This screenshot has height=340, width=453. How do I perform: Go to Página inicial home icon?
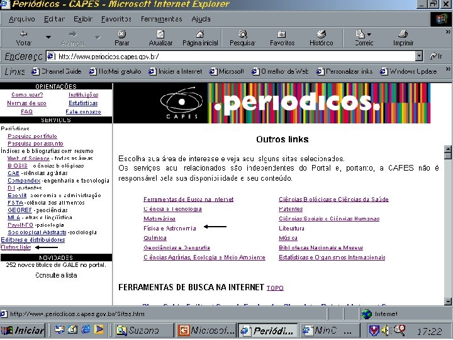click(x=200, y=34)
